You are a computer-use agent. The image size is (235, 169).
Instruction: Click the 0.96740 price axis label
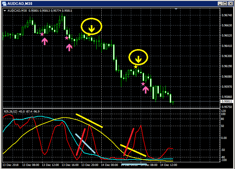click(x=227, y=15)
